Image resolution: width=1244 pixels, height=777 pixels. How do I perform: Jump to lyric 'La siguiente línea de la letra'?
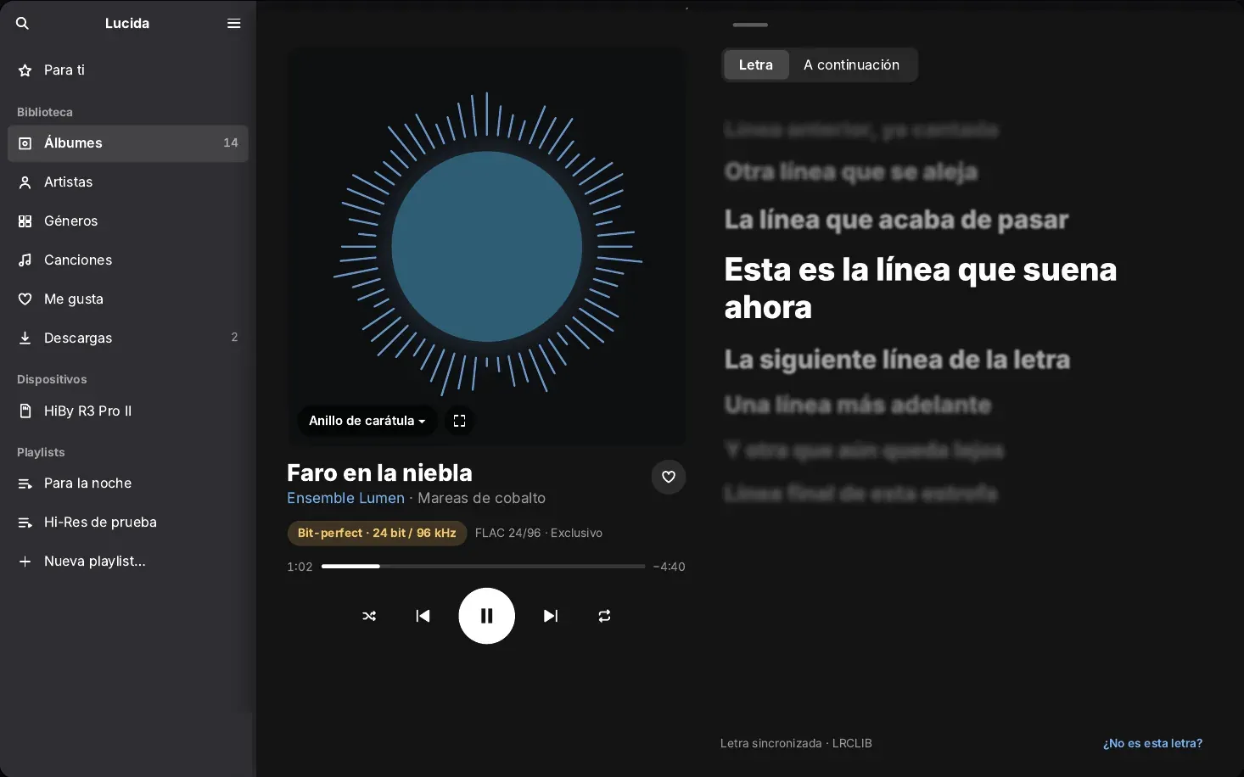tap(897, 360)
